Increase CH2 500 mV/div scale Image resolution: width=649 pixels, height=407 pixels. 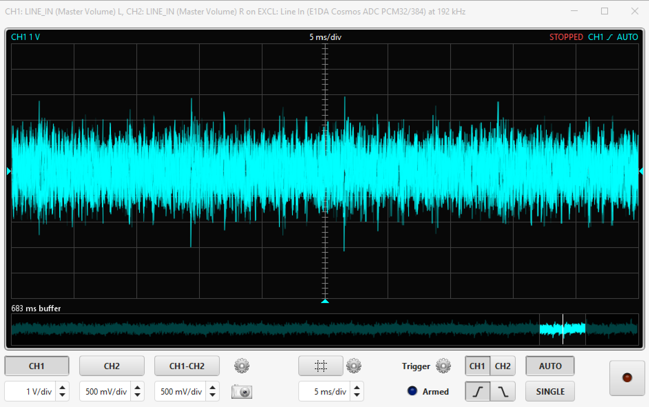click(x=137, y=388)
